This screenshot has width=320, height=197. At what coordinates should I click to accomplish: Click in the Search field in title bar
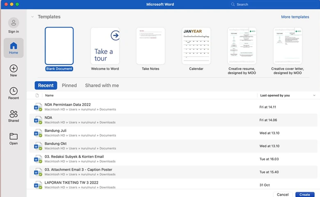(x=274, y=4)
